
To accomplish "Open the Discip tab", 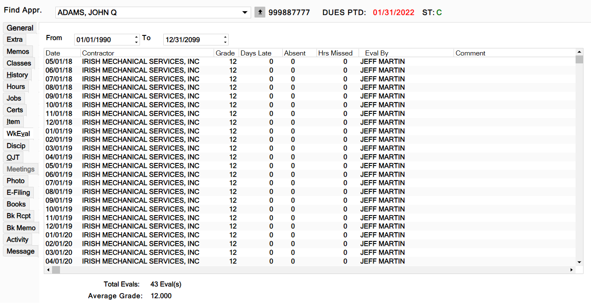I will point(16,146).
